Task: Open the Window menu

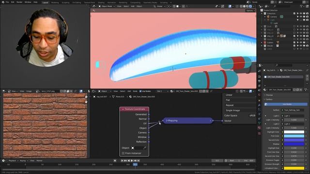Action: 28,2
